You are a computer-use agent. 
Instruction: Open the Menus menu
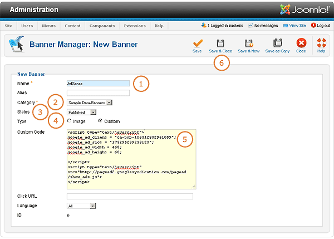(49, 26)
